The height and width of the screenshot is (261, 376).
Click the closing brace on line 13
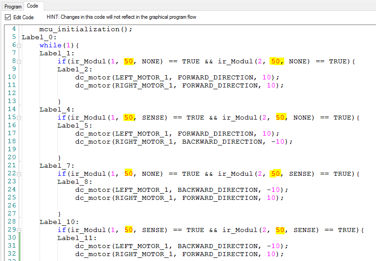click(x=59, y=102)
